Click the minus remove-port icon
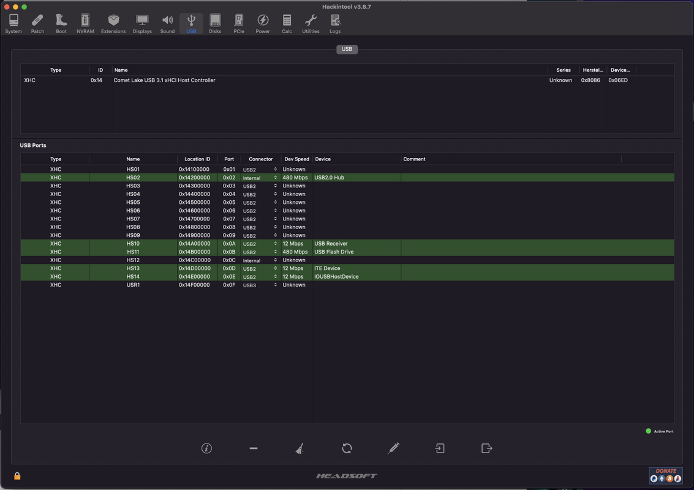 click(254, 448)
